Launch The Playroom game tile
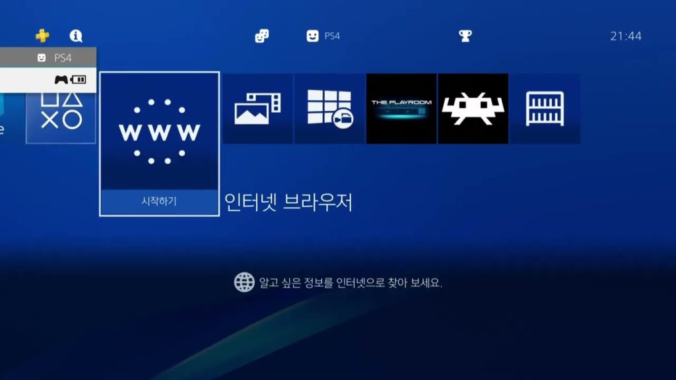This screenshot has height=380, width=676. coord(401,109)
